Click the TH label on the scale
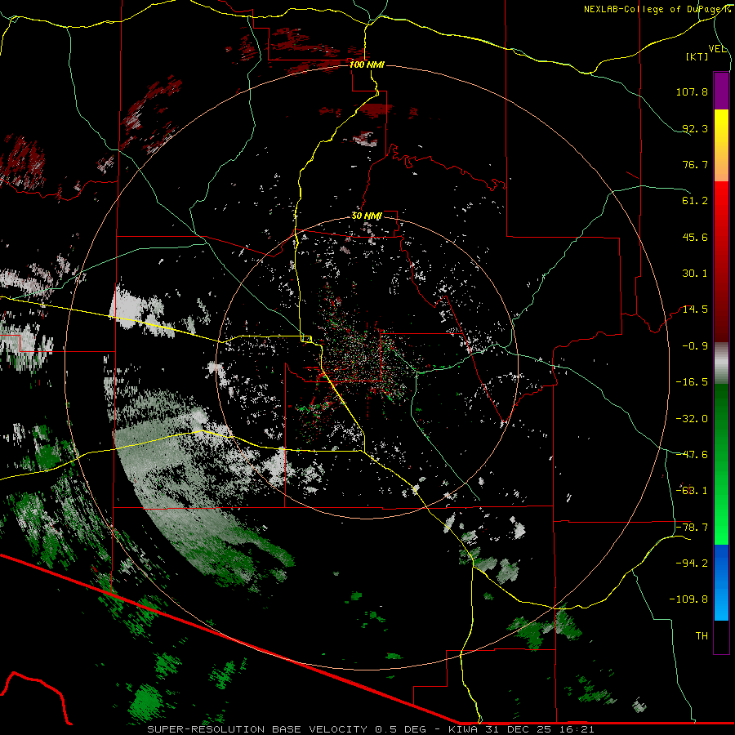 click(702, 636)
